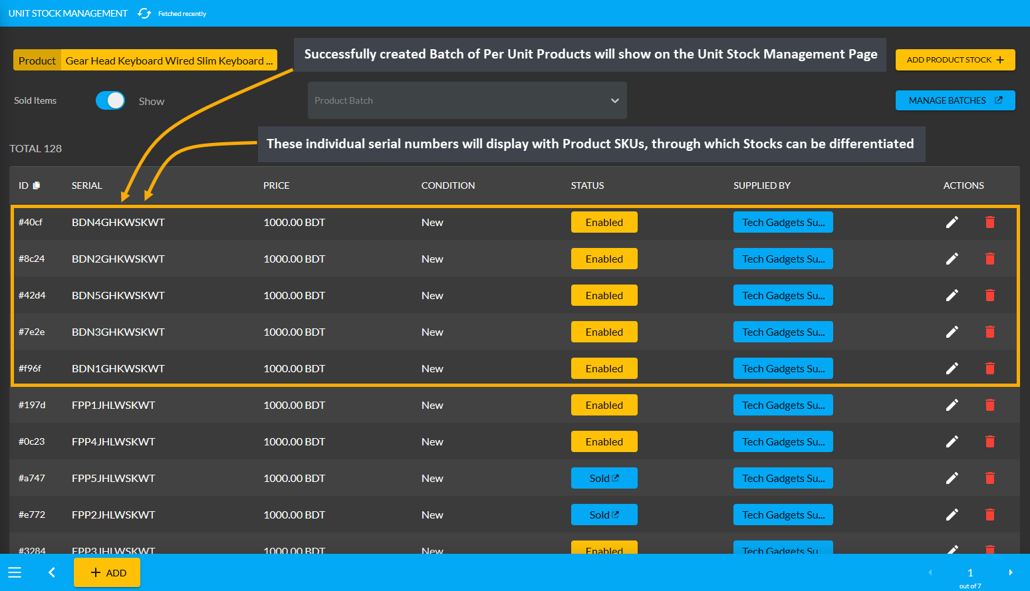Select ID #40cf cell
Screen dimensions: 1030x591
pos(31,222)
